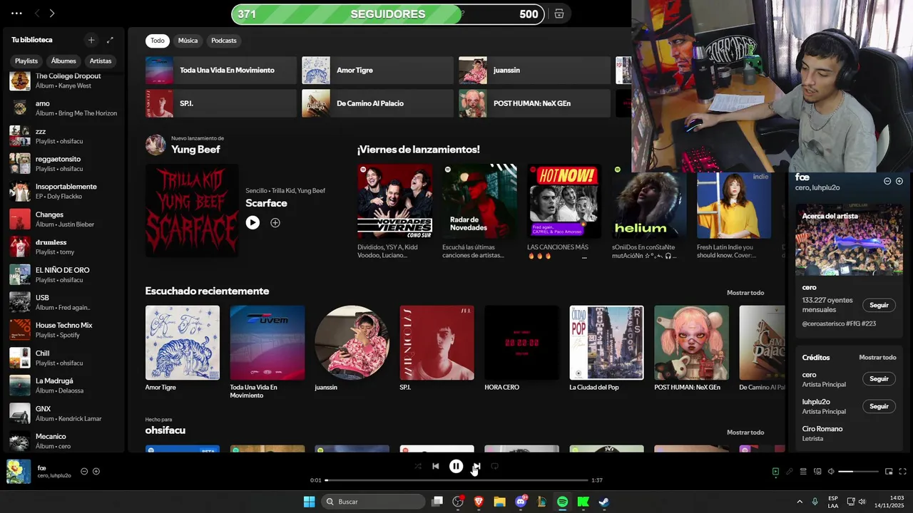Open connect to a device
This screenshot has height=513, width=913.
point(817,472)
